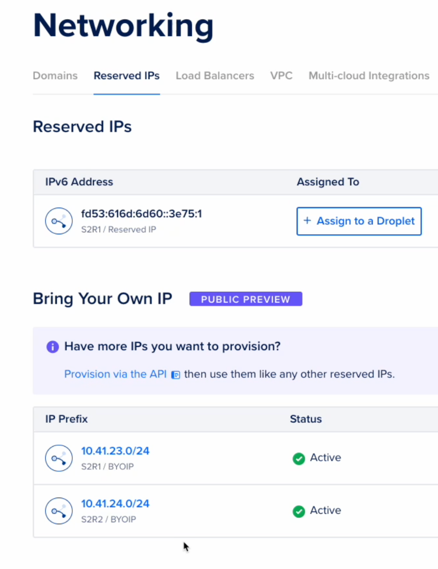The width and height of the screenshot is (438, 569).
Task: Click the network icon beside fd53:616d:6d60::3e75:1
Action: [x=58, y=221]
